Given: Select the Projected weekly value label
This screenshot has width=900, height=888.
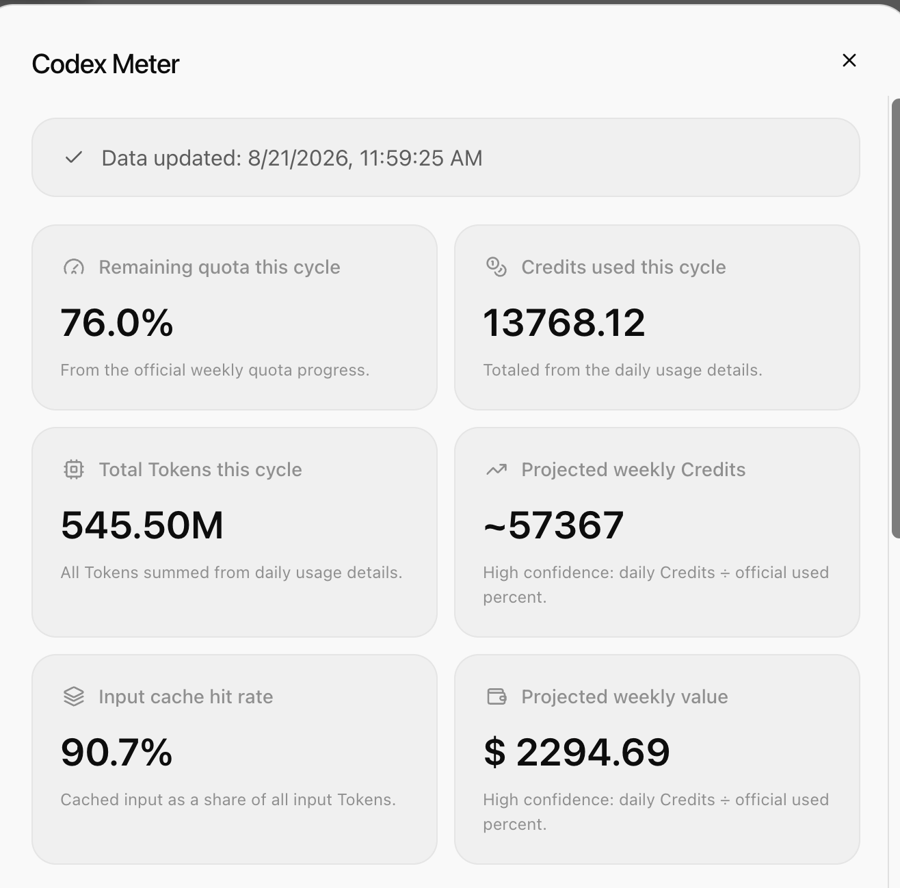Looking at the screenshot, I should pyautogui.click(x=624, y=696).
